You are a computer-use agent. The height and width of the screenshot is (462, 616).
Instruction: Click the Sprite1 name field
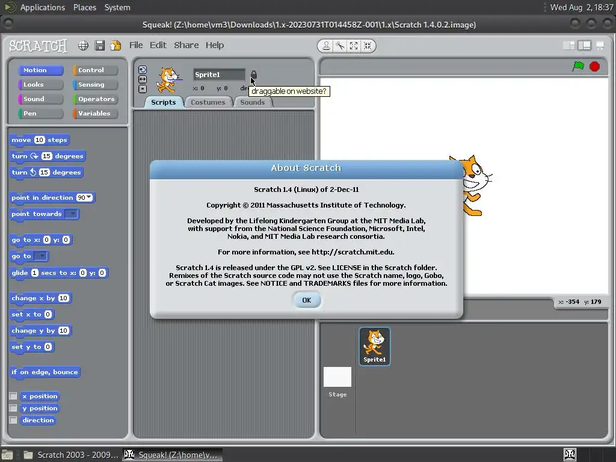(219, 75)
